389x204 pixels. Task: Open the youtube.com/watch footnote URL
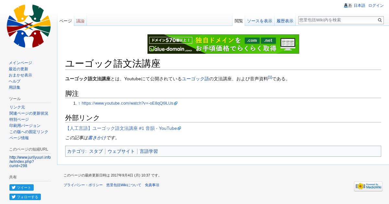coord(129,103)
